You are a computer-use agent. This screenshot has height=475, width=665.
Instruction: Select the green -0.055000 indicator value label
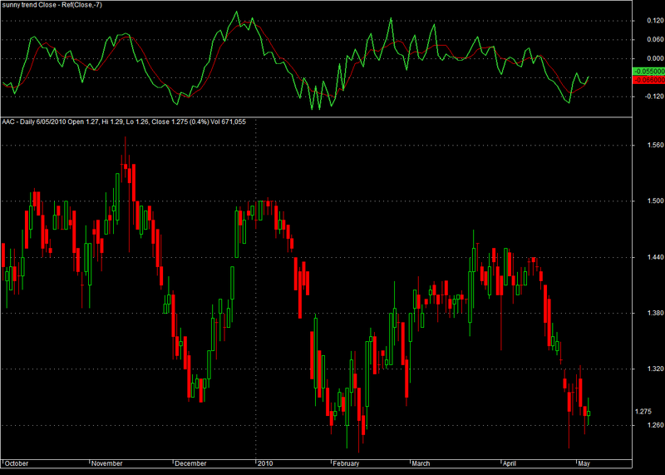click(x=648, y=72)
